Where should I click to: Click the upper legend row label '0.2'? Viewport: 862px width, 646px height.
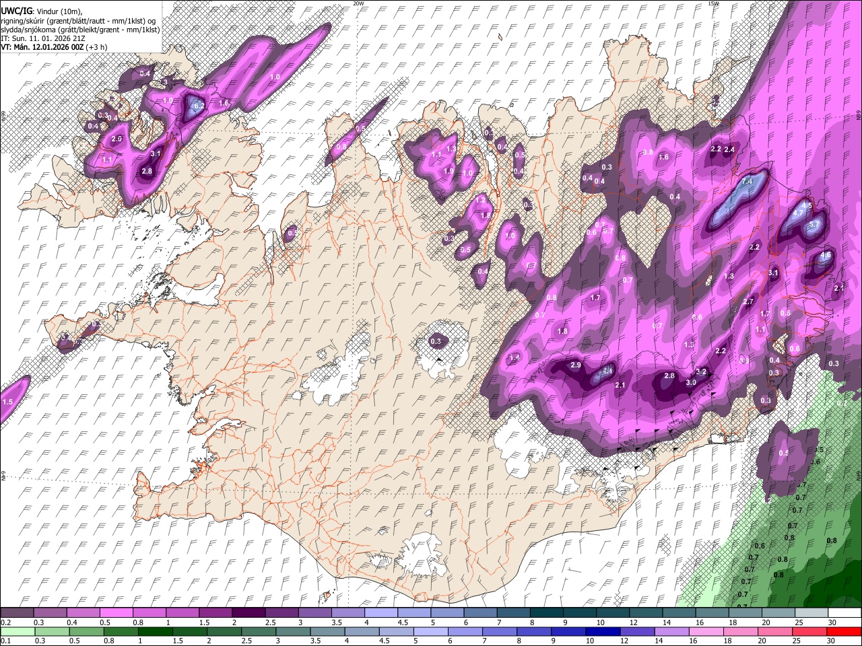[6, 622]
